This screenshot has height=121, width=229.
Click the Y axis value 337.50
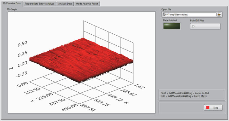click(57, 102)
